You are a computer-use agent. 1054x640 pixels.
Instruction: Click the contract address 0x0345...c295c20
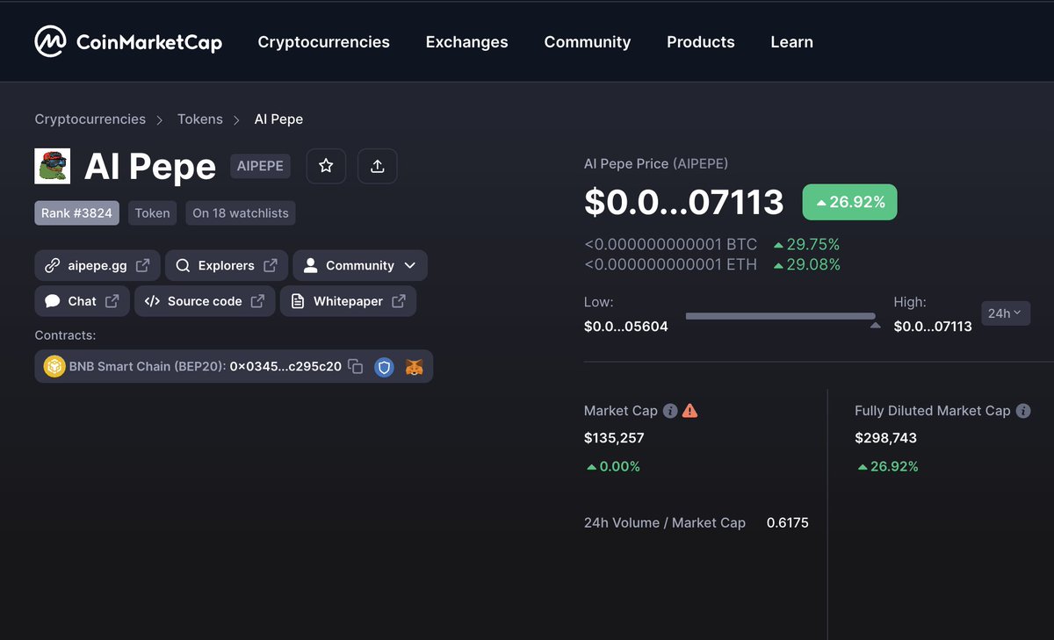[x=285, y=366]
